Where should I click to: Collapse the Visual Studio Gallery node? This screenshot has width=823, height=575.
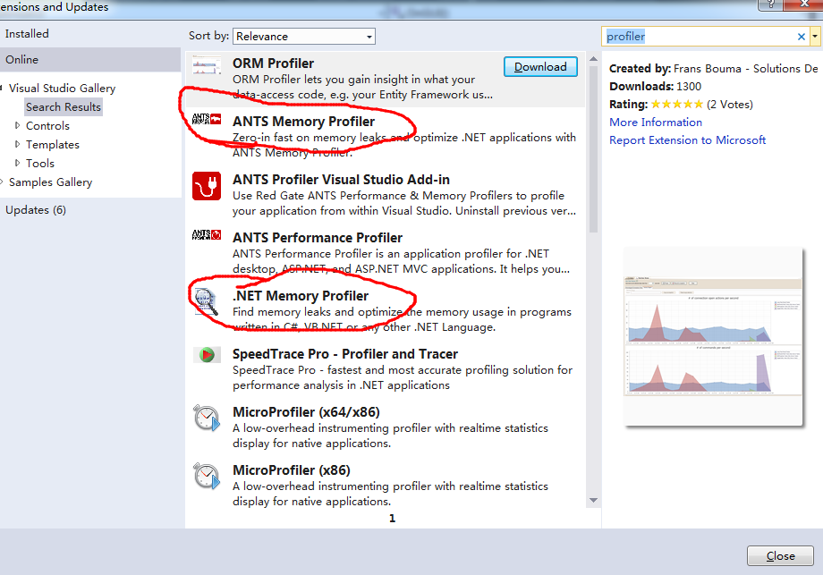[2, 89]
